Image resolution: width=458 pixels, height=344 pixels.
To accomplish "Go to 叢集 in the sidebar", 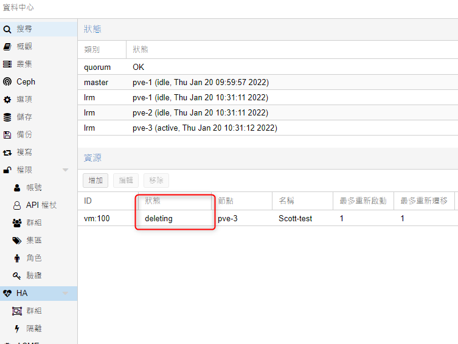I will pyautogui.click(x=38, y=64).
